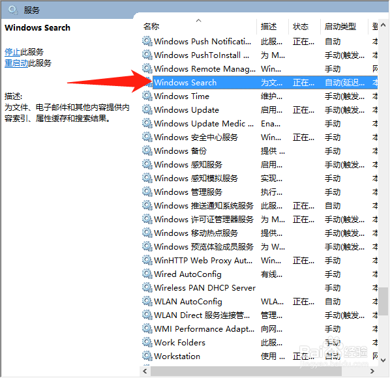The width and height of the screenshot is (390, 378).
Task: Select the Windows 许可证管理器服务 service name
Action: coord(203,219)
